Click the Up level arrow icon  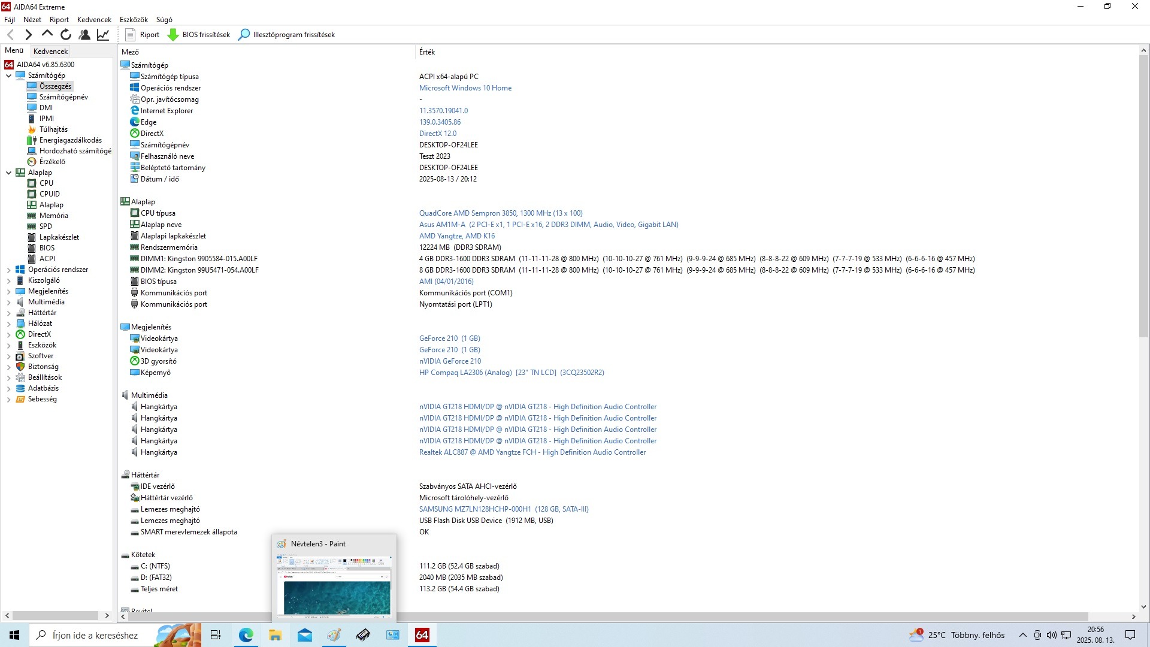[47, 34]
